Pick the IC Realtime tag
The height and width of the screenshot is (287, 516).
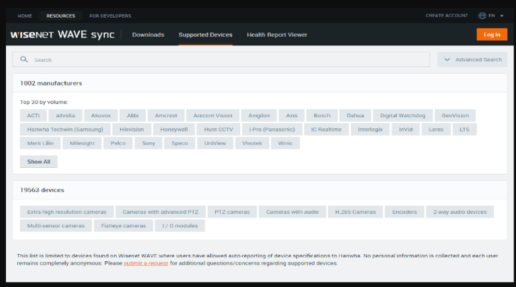pos(326,130)
